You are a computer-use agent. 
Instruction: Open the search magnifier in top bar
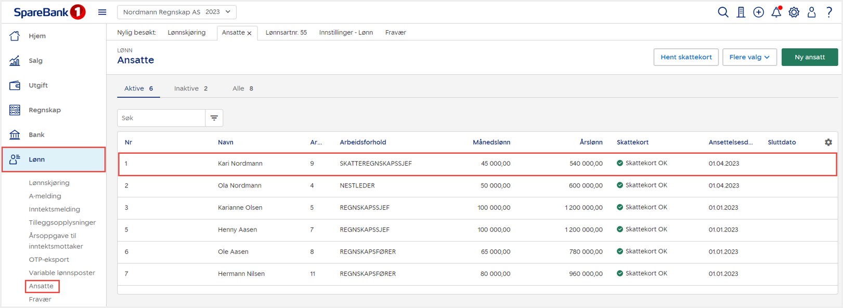point(723,12)
